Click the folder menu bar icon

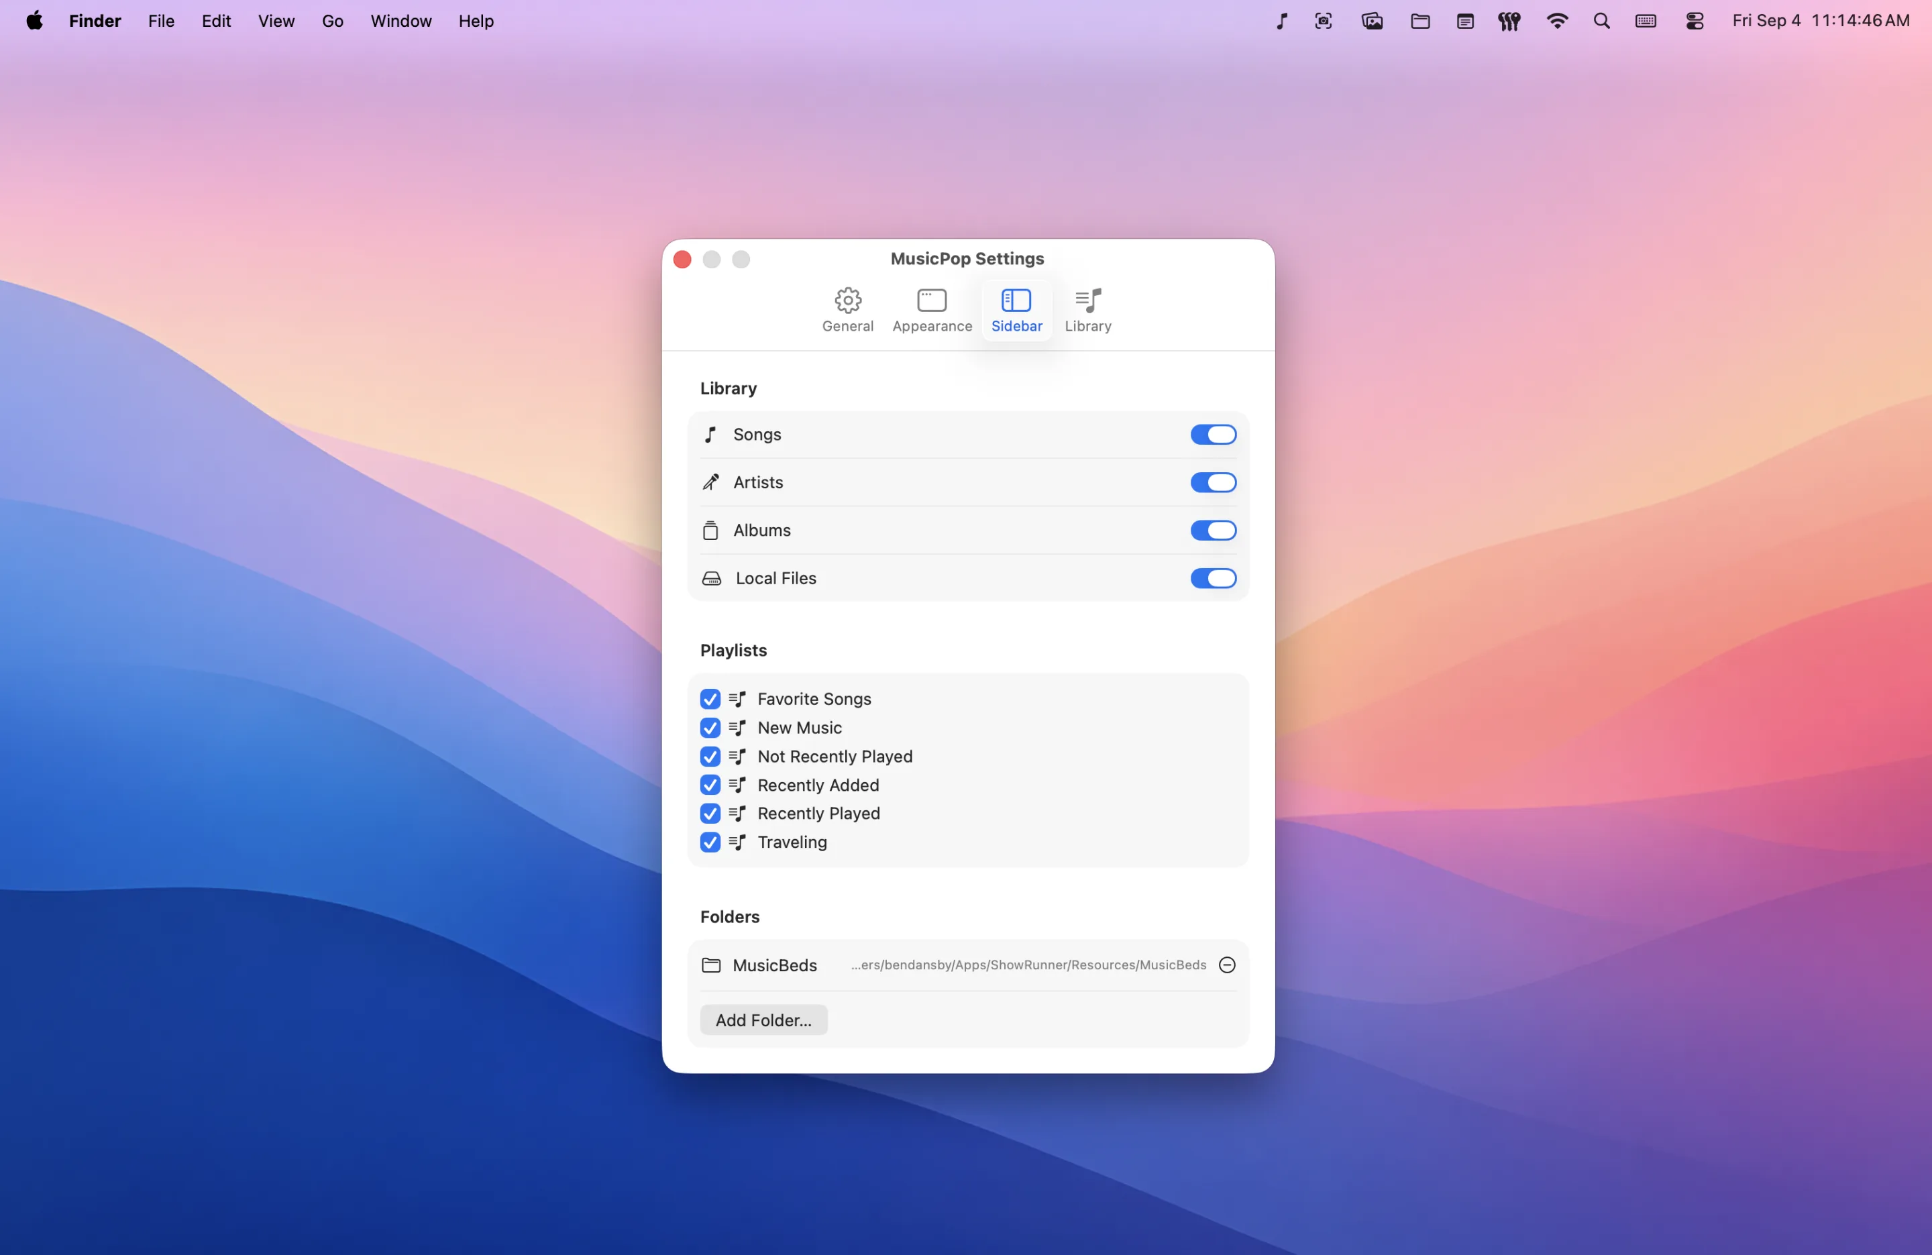coord(1419,21)
